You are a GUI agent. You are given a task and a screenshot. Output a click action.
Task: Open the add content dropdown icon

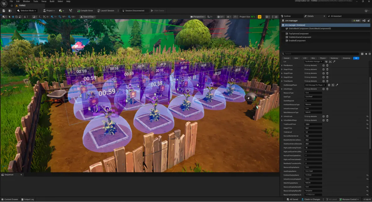pos(62,11)
